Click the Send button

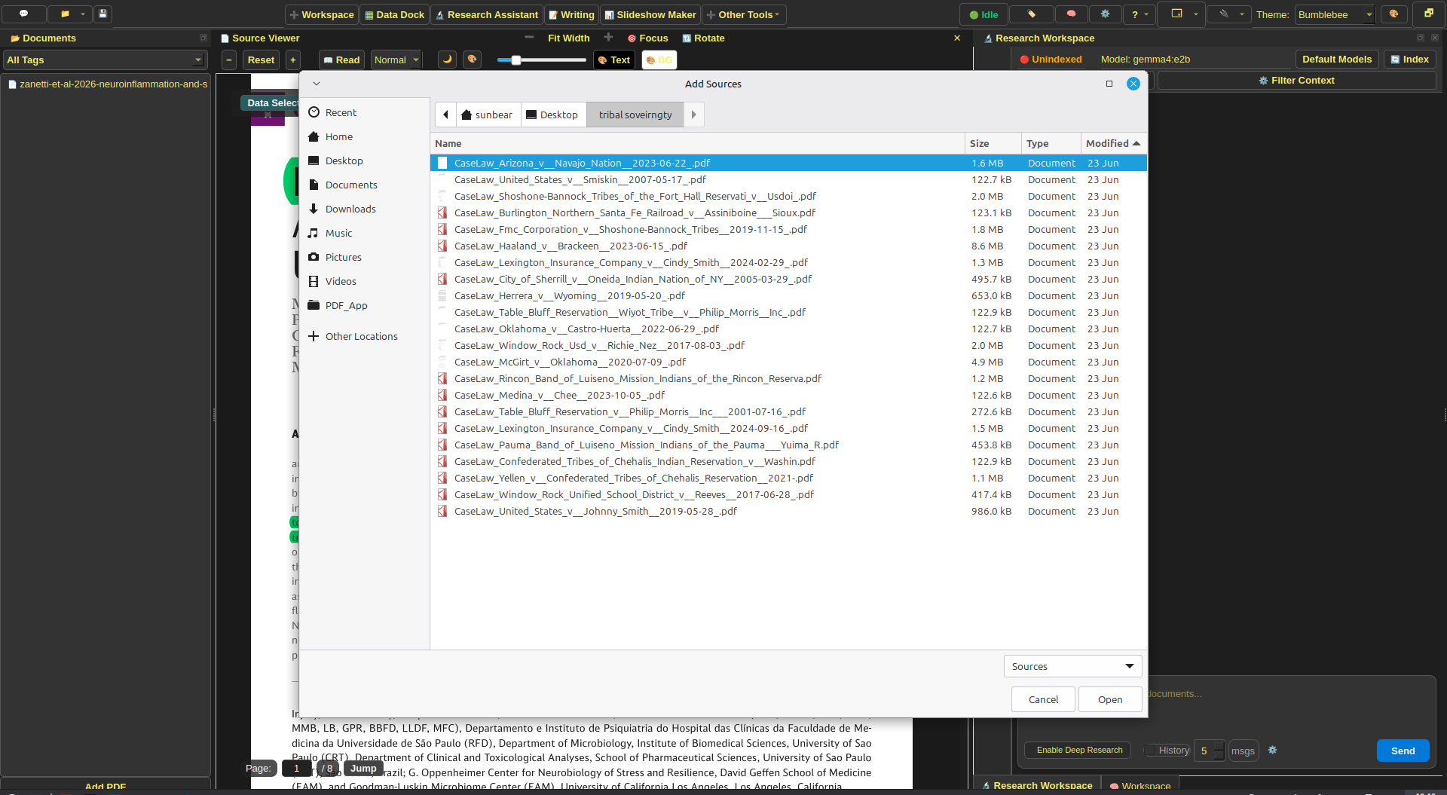click(x=1403, y=751)
